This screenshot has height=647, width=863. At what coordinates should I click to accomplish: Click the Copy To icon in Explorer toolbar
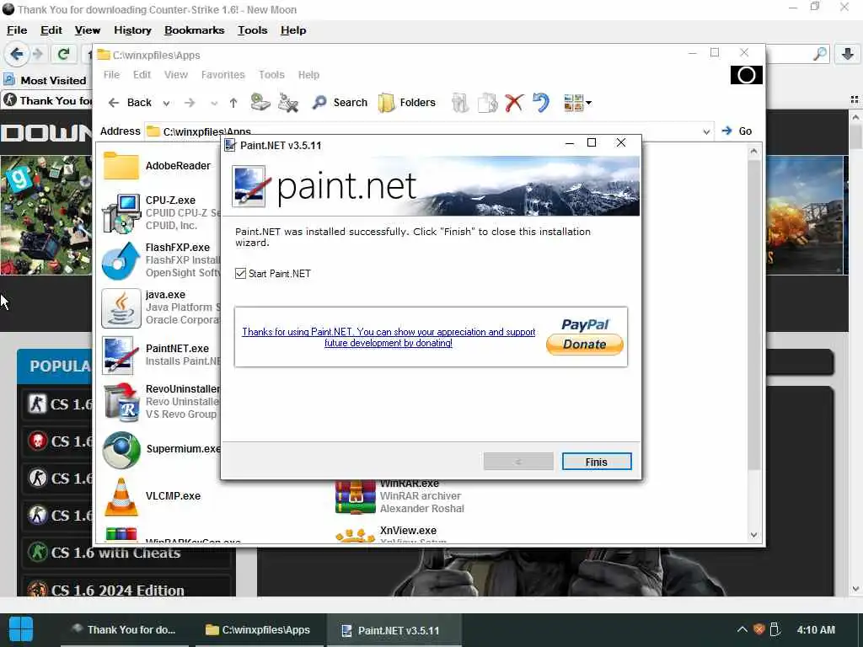pyautogui.click(x=488, y=102)
